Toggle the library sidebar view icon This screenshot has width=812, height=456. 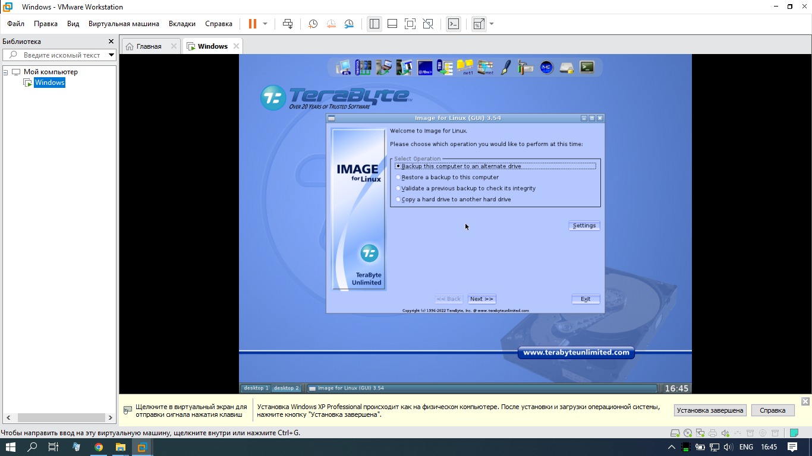coord(374,24)
